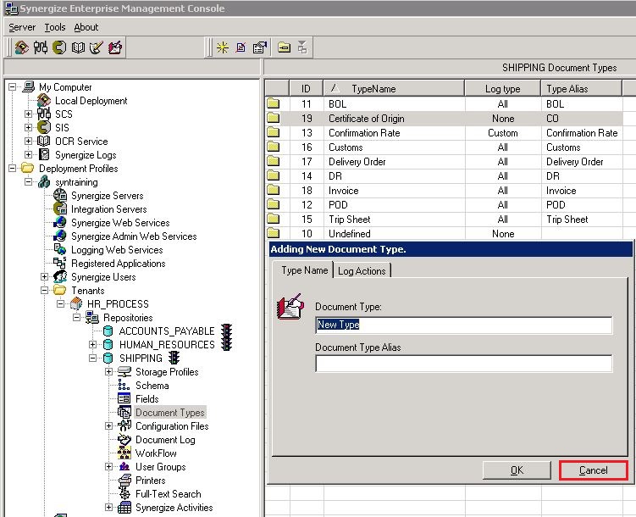Click the greyed tree hierarchy toolbar icon
This screenshot has height=517, width=636.
(302, 47)
